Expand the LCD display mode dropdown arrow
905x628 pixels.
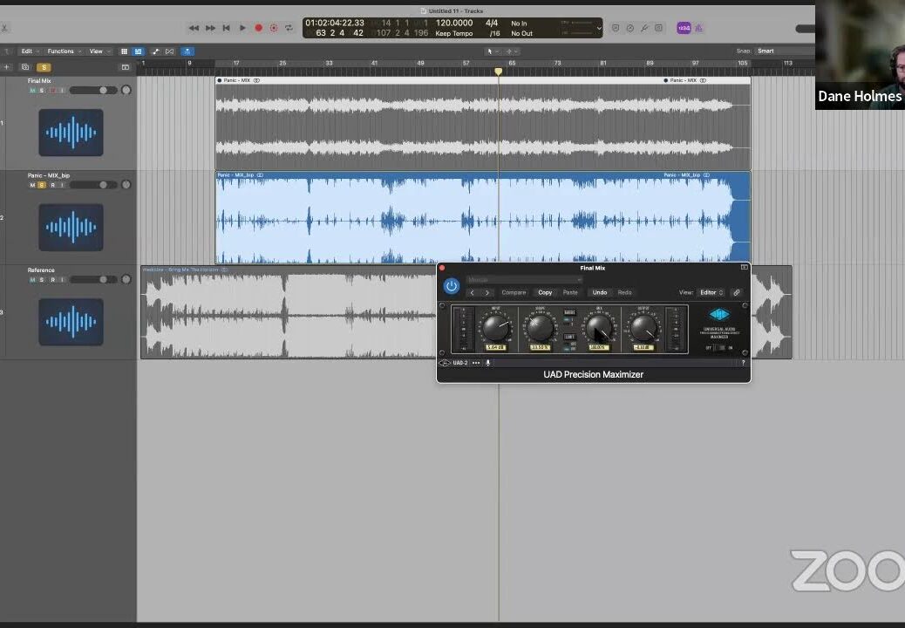point(598,28)
